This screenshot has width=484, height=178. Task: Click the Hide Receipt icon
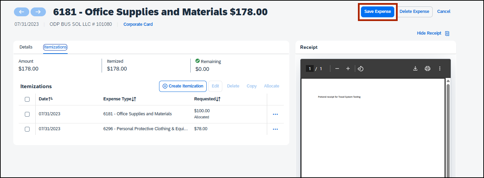(x=447, y=33)
